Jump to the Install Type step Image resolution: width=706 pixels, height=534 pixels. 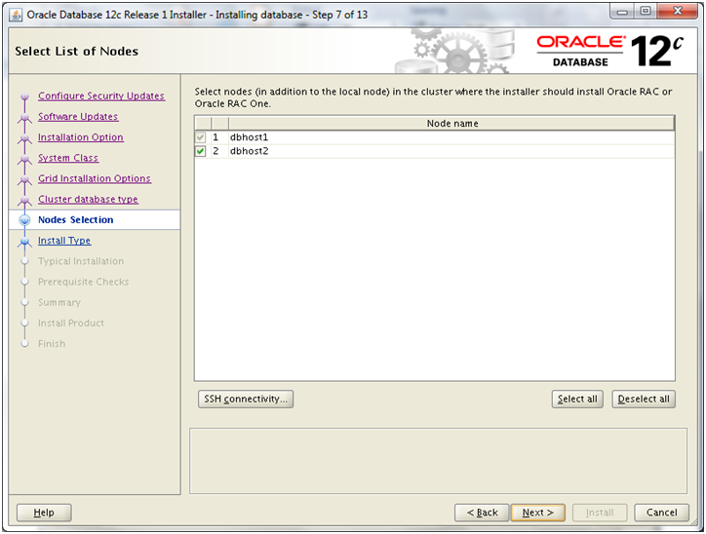[64, 241]
